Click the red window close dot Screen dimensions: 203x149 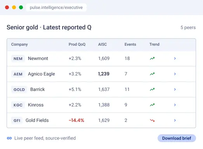click(7, 7)
